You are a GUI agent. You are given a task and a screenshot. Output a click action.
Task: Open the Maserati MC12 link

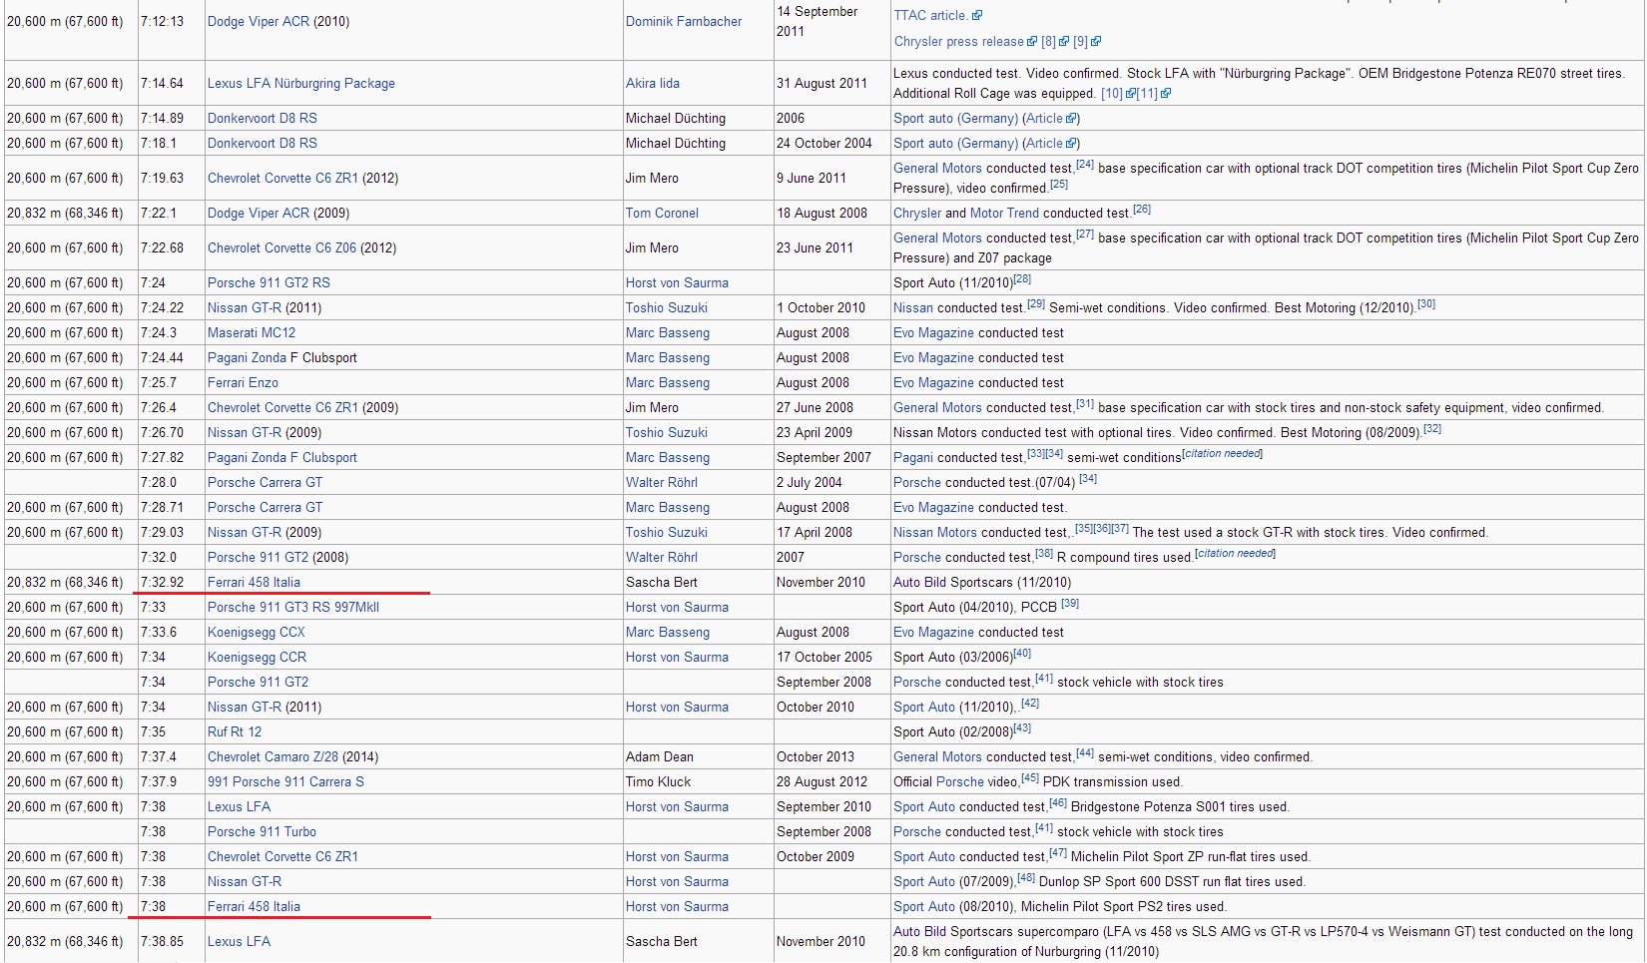[x=252, y=332]
